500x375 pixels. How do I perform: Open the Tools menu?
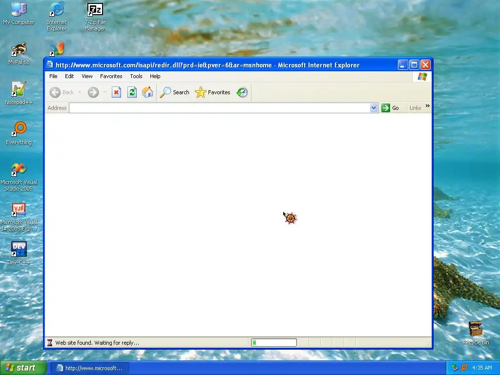(136, 76)
